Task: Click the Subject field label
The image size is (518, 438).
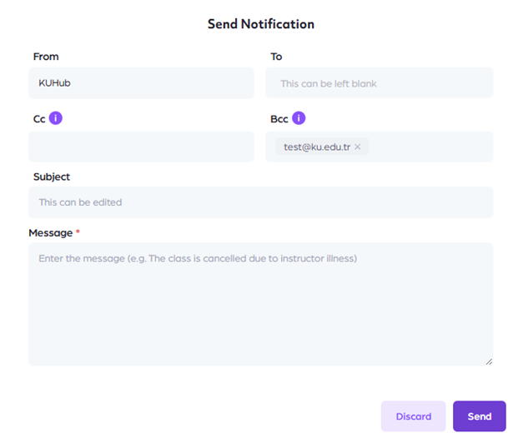Action: 52,177
